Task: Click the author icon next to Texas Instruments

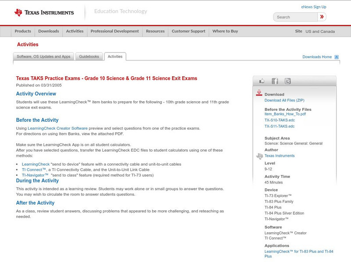Action: pos(259,156)
